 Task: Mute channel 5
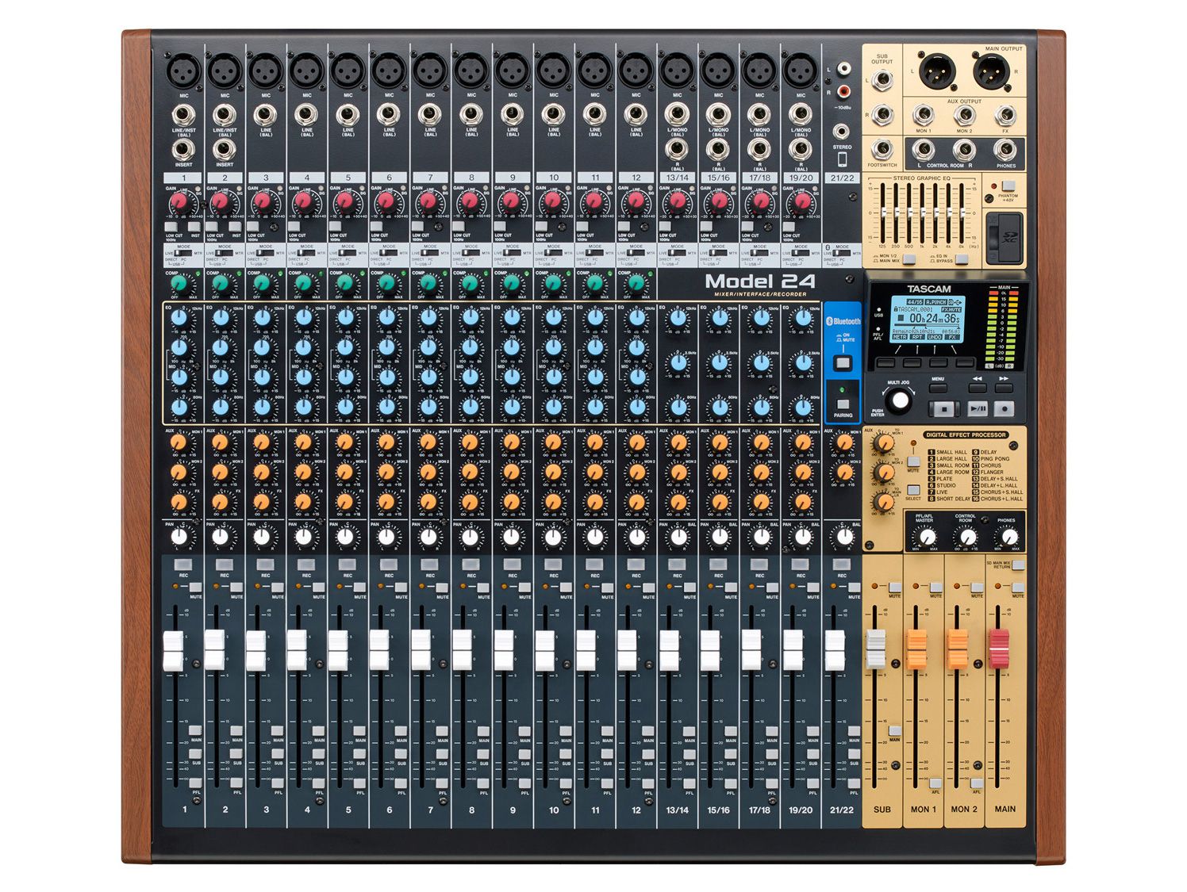click(359, 588)
